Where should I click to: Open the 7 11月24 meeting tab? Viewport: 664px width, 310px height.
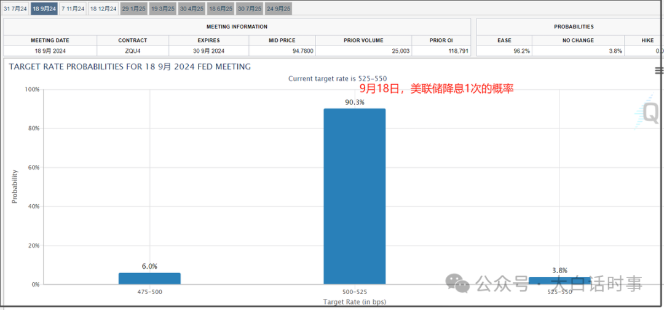click(73, 9)
